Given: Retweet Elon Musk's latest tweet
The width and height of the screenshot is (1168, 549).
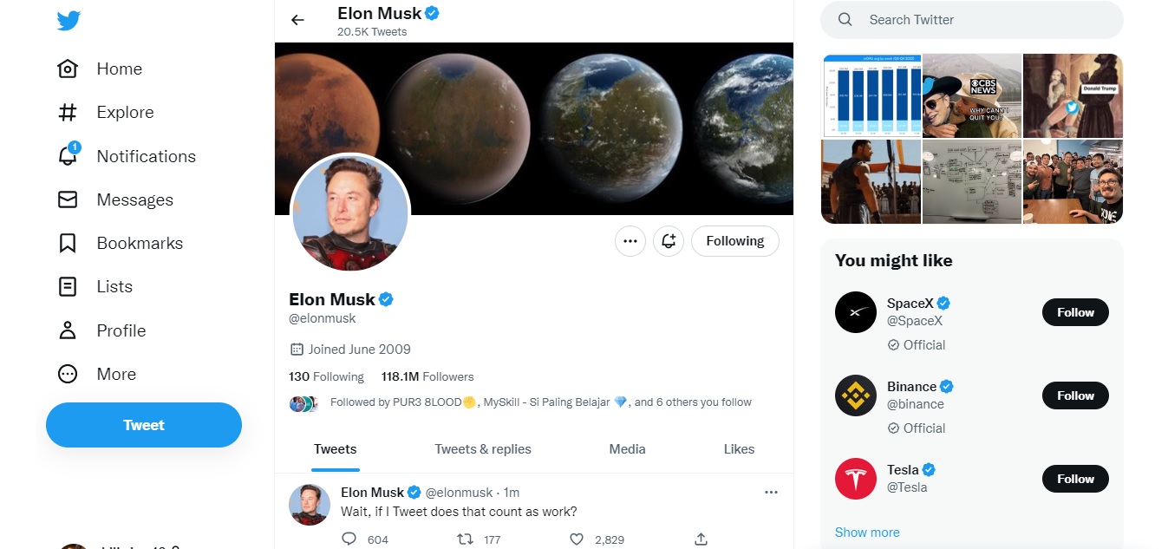Looking at the screenshot, I should point(464,539).
